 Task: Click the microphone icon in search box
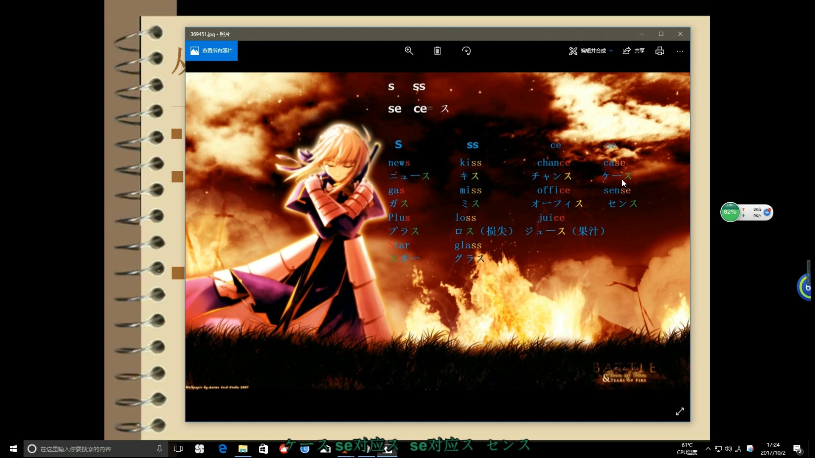(160, 449)
